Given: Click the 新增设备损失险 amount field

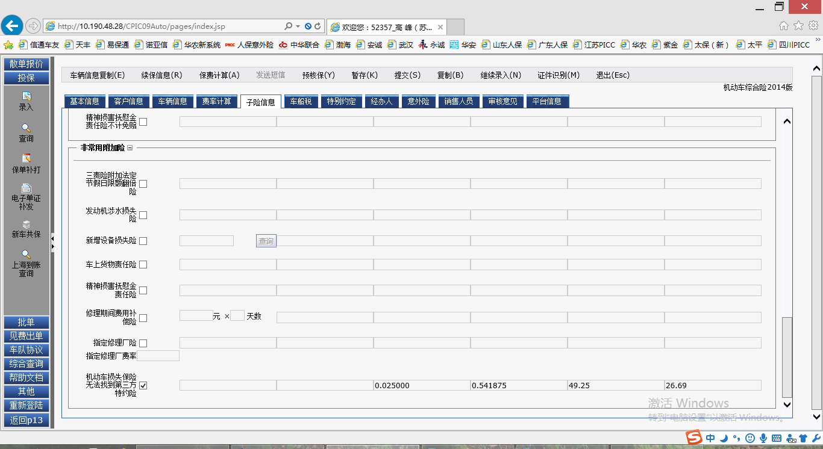Looking at the screenshot, I should (207, 241).
